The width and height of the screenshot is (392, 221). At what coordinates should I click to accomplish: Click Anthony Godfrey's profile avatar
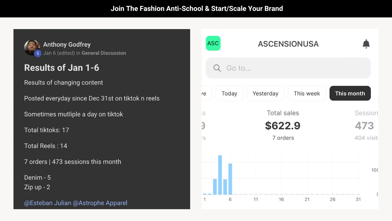click(32, 47)
